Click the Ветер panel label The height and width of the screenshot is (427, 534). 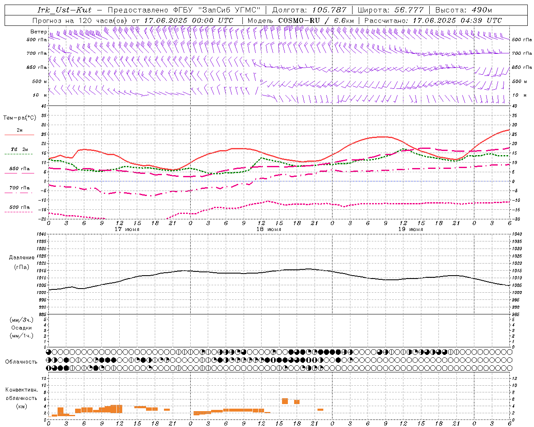38,32
